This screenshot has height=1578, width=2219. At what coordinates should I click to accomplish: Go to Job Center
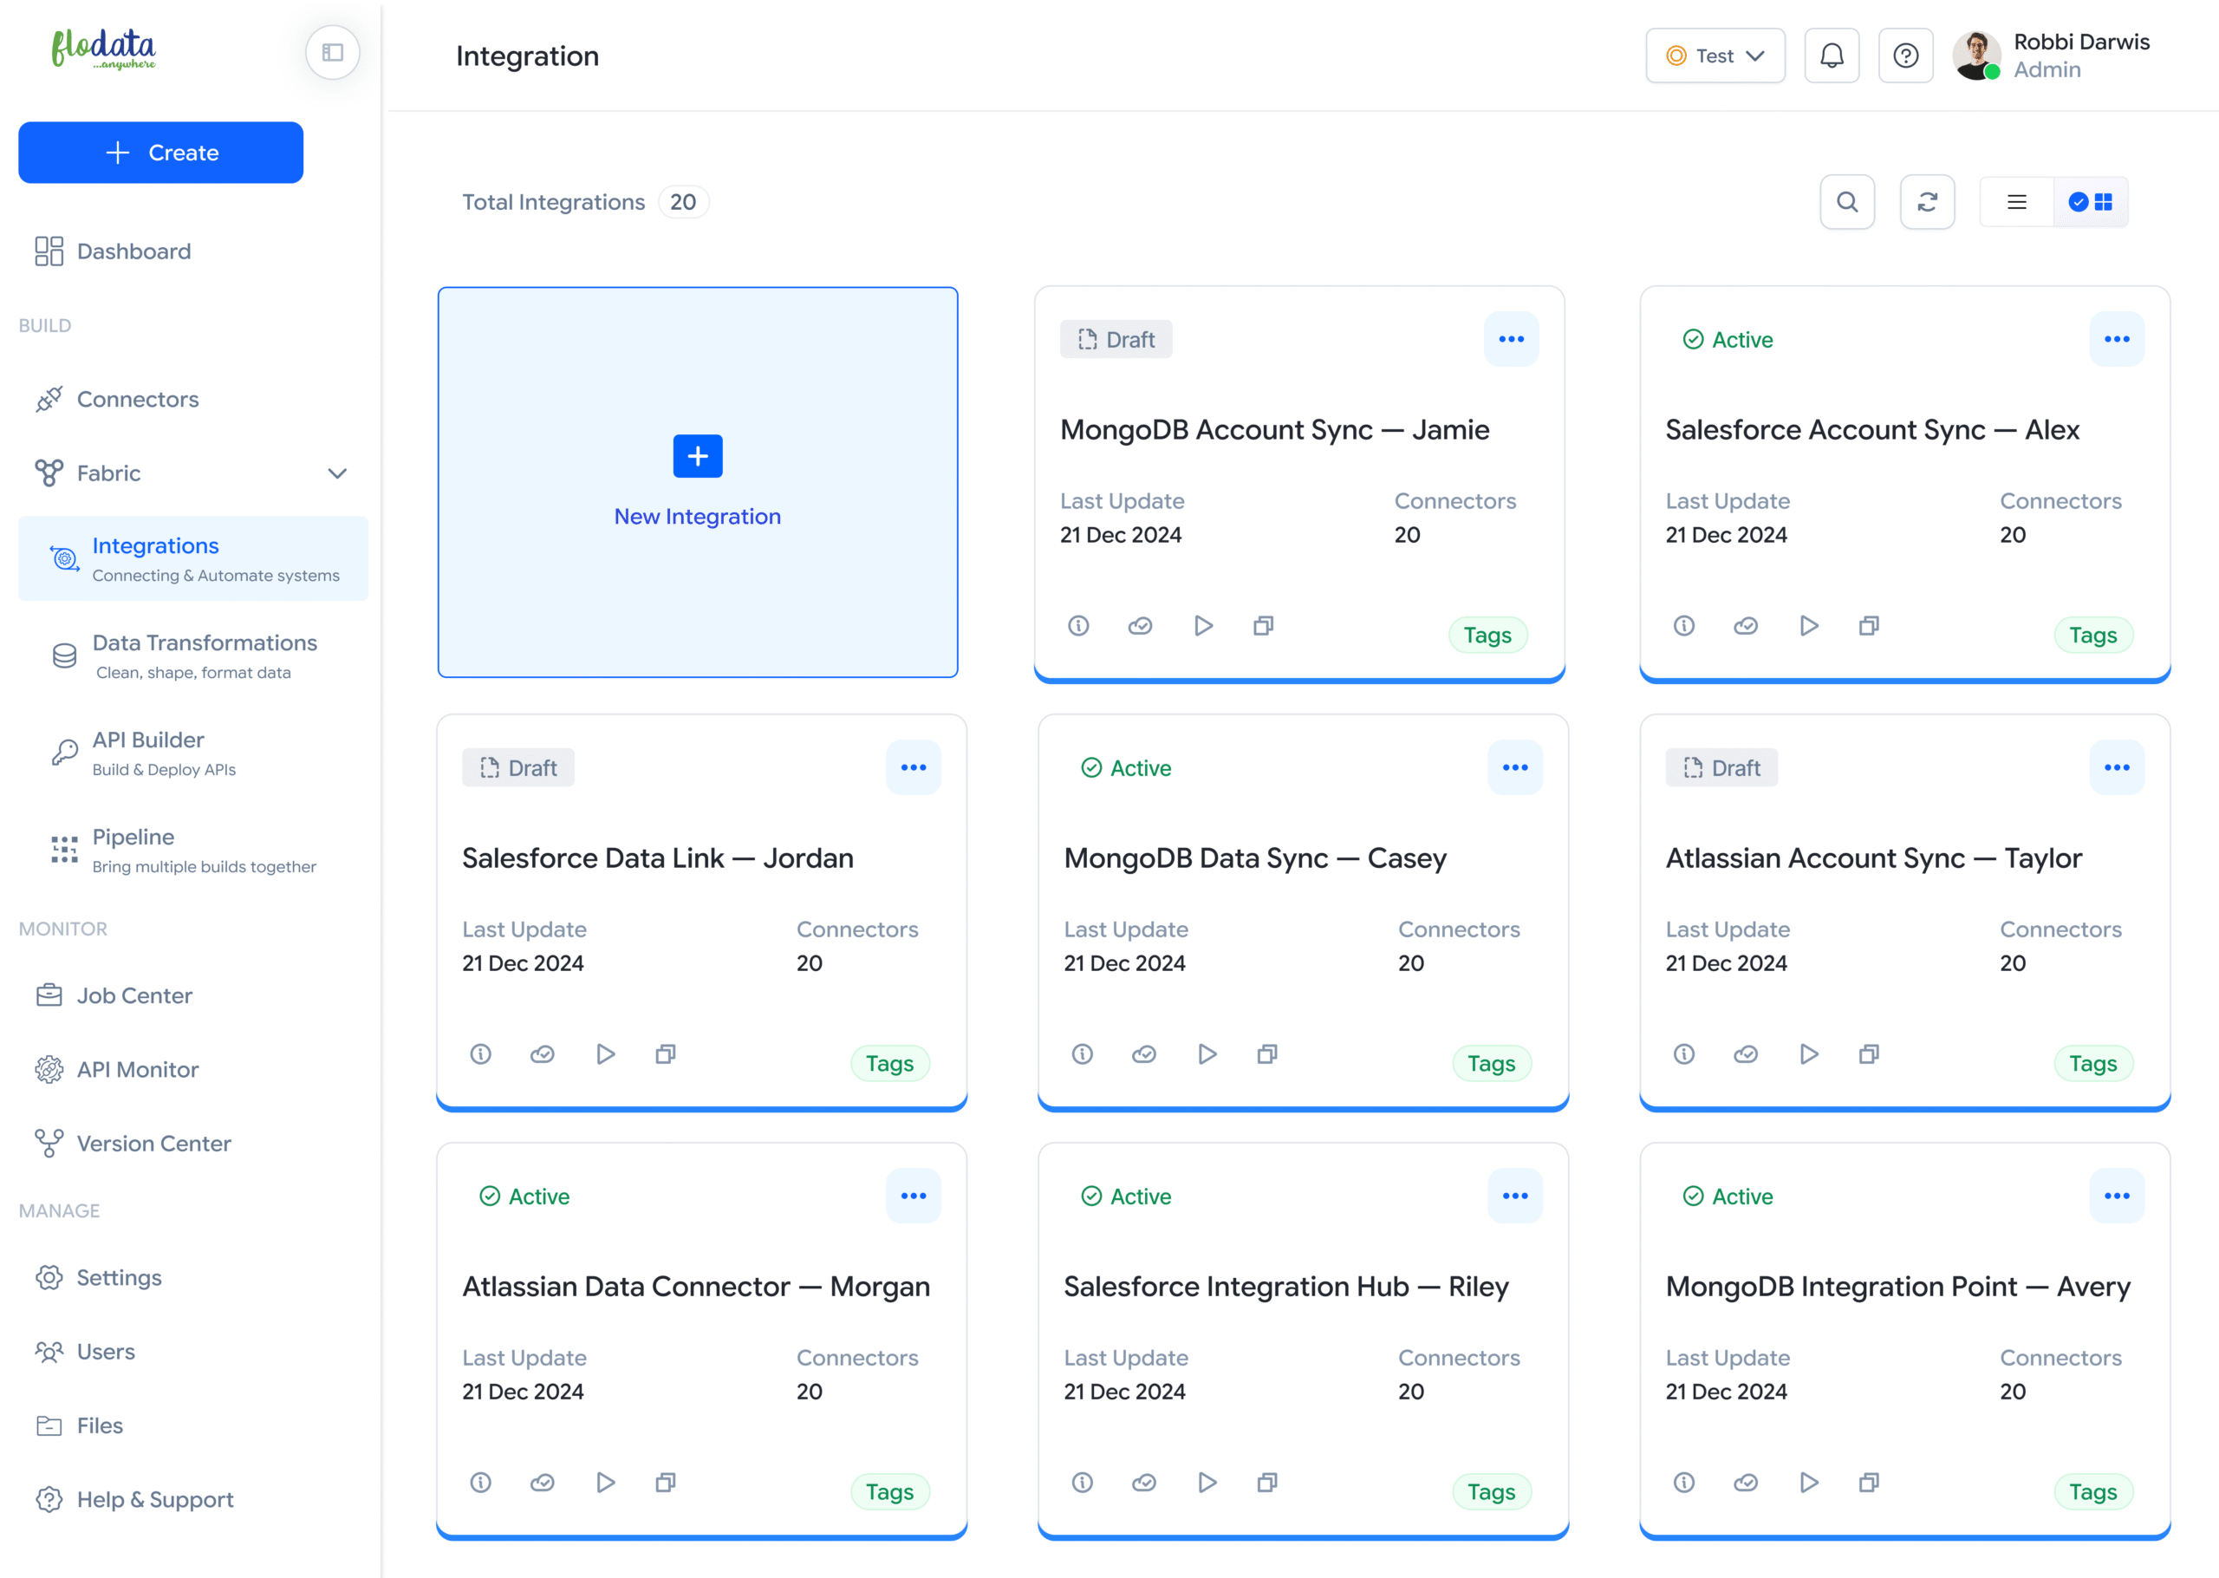tap(134, 995)
